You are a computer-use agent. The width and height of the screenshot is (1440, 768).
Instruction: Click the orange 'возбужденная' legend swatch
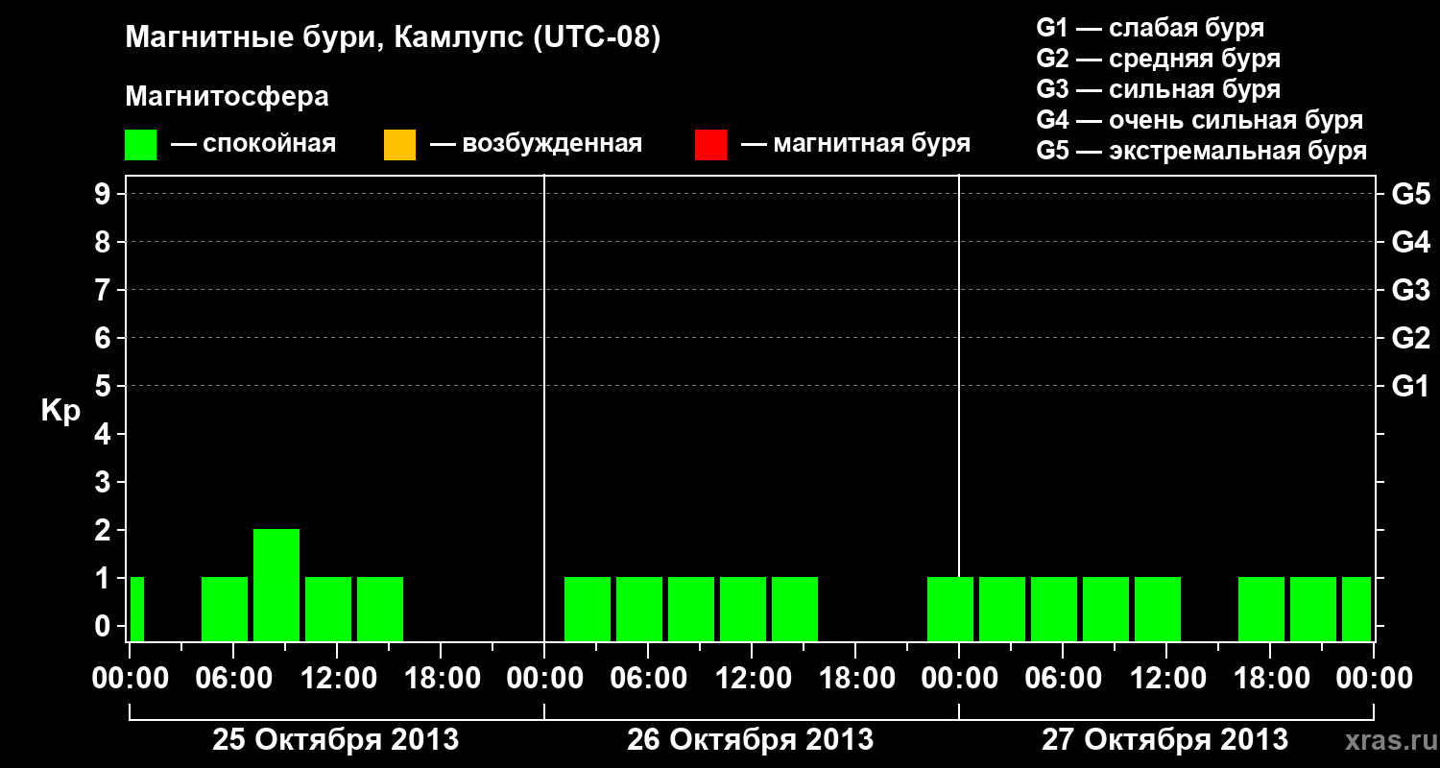[x=399, y=145]
